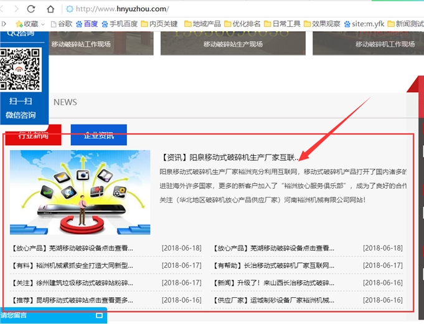
Task: Click the forward navigation arrow
Action: pos(16,9)
